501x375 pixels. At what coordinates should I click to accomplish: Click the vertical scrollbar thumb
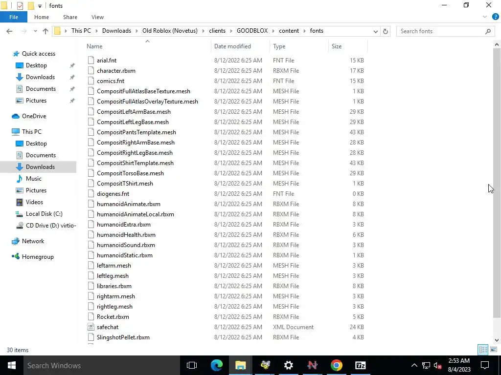pos(497,184)
